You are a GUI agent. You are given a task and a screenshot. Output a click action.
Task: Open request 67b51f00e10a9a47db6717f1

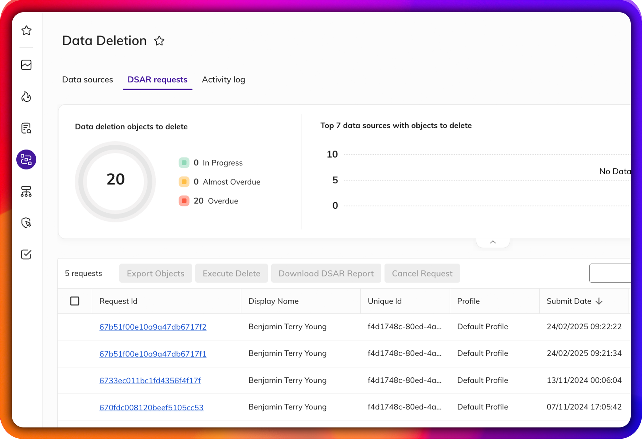click(153, 354)
